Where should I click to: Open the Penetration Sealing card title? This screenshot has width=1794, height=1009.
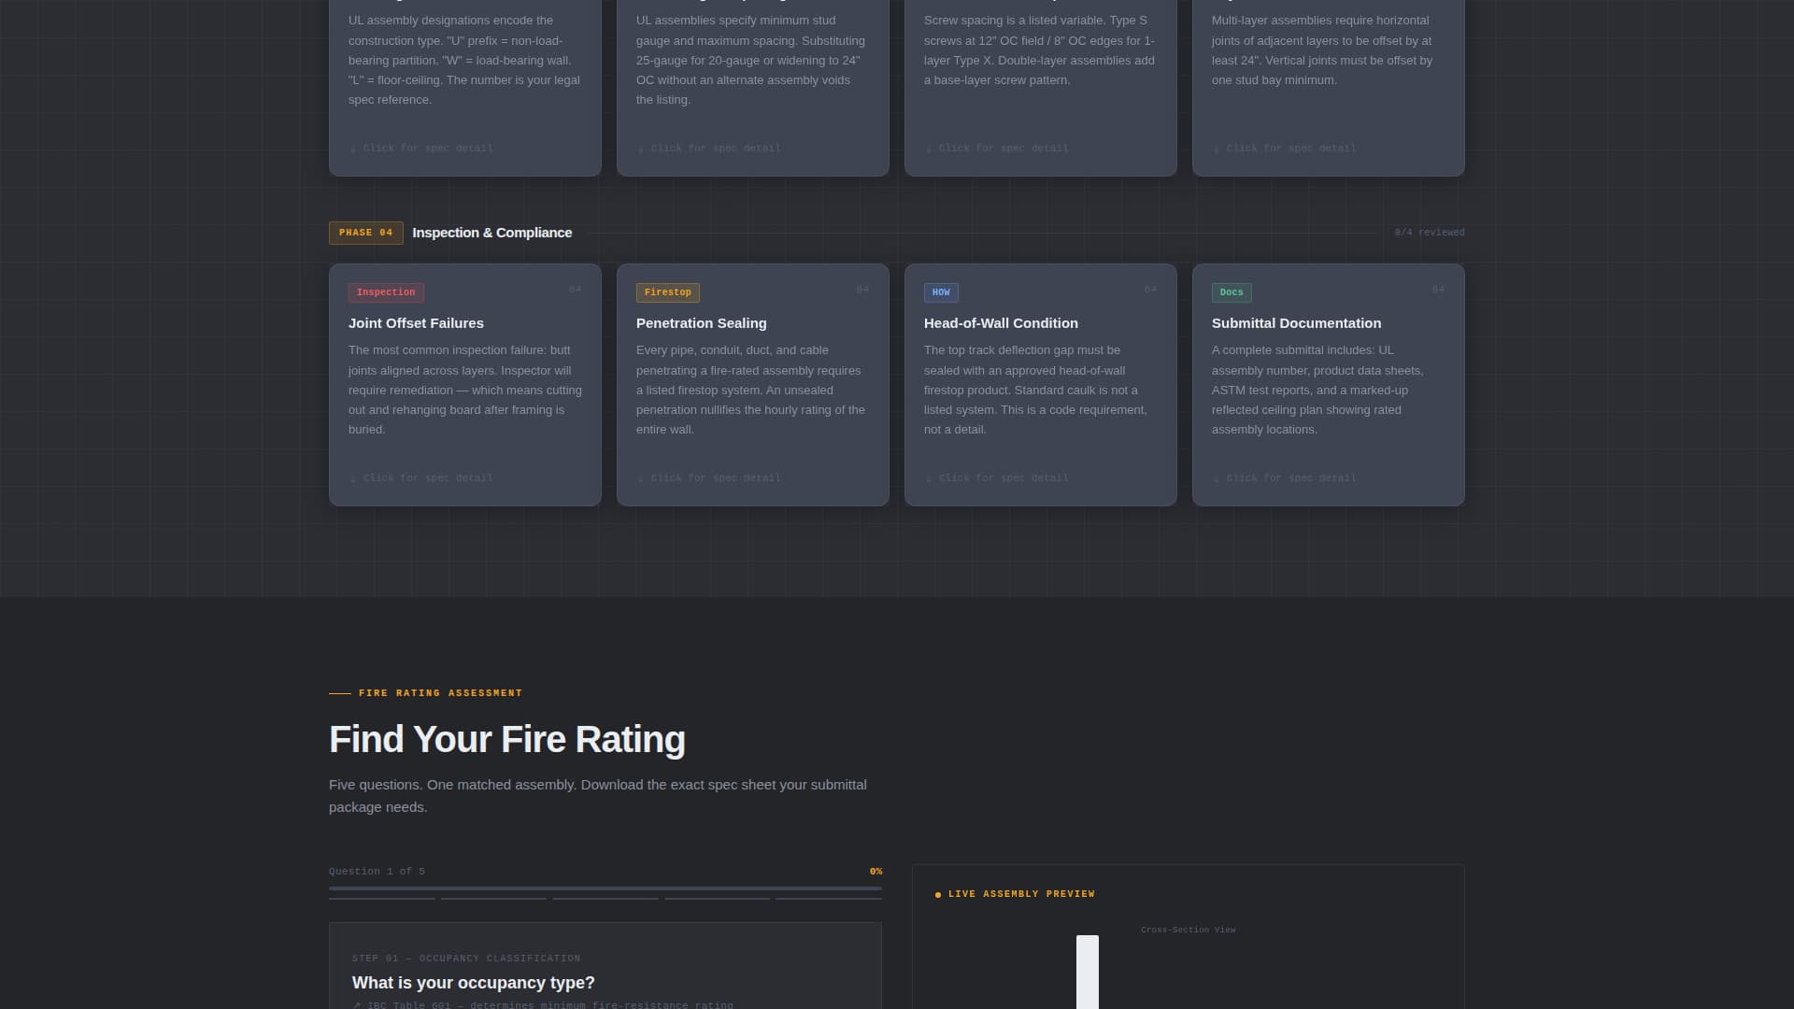702,323
